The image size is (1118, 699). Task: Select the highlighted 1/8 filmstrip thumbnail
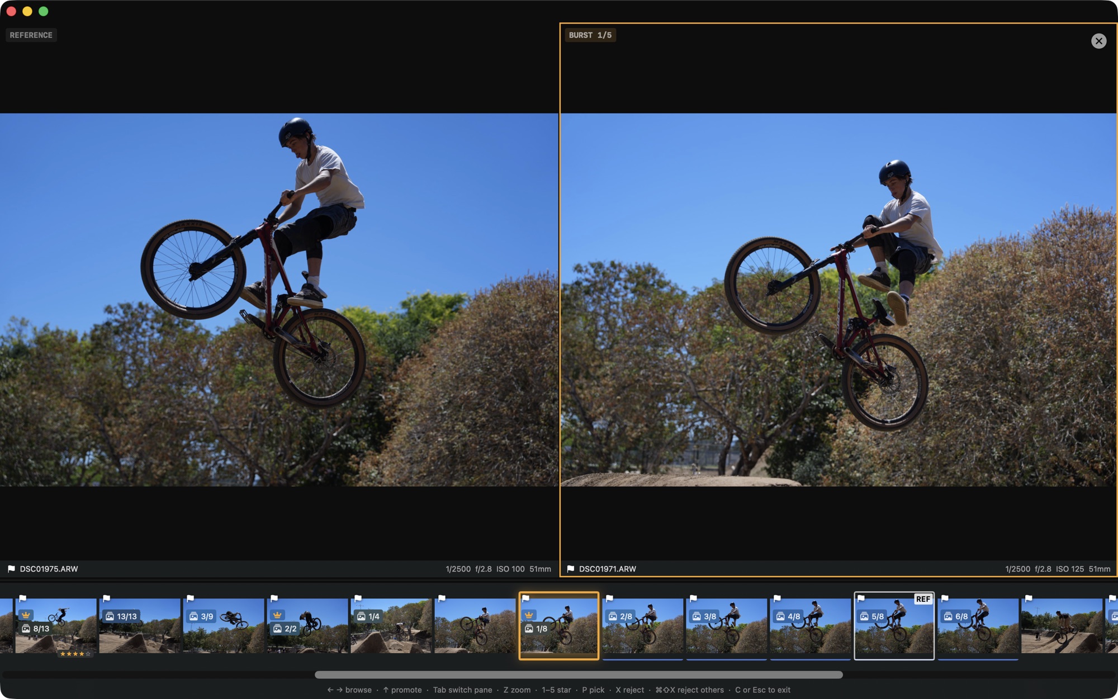click(559, 626)
